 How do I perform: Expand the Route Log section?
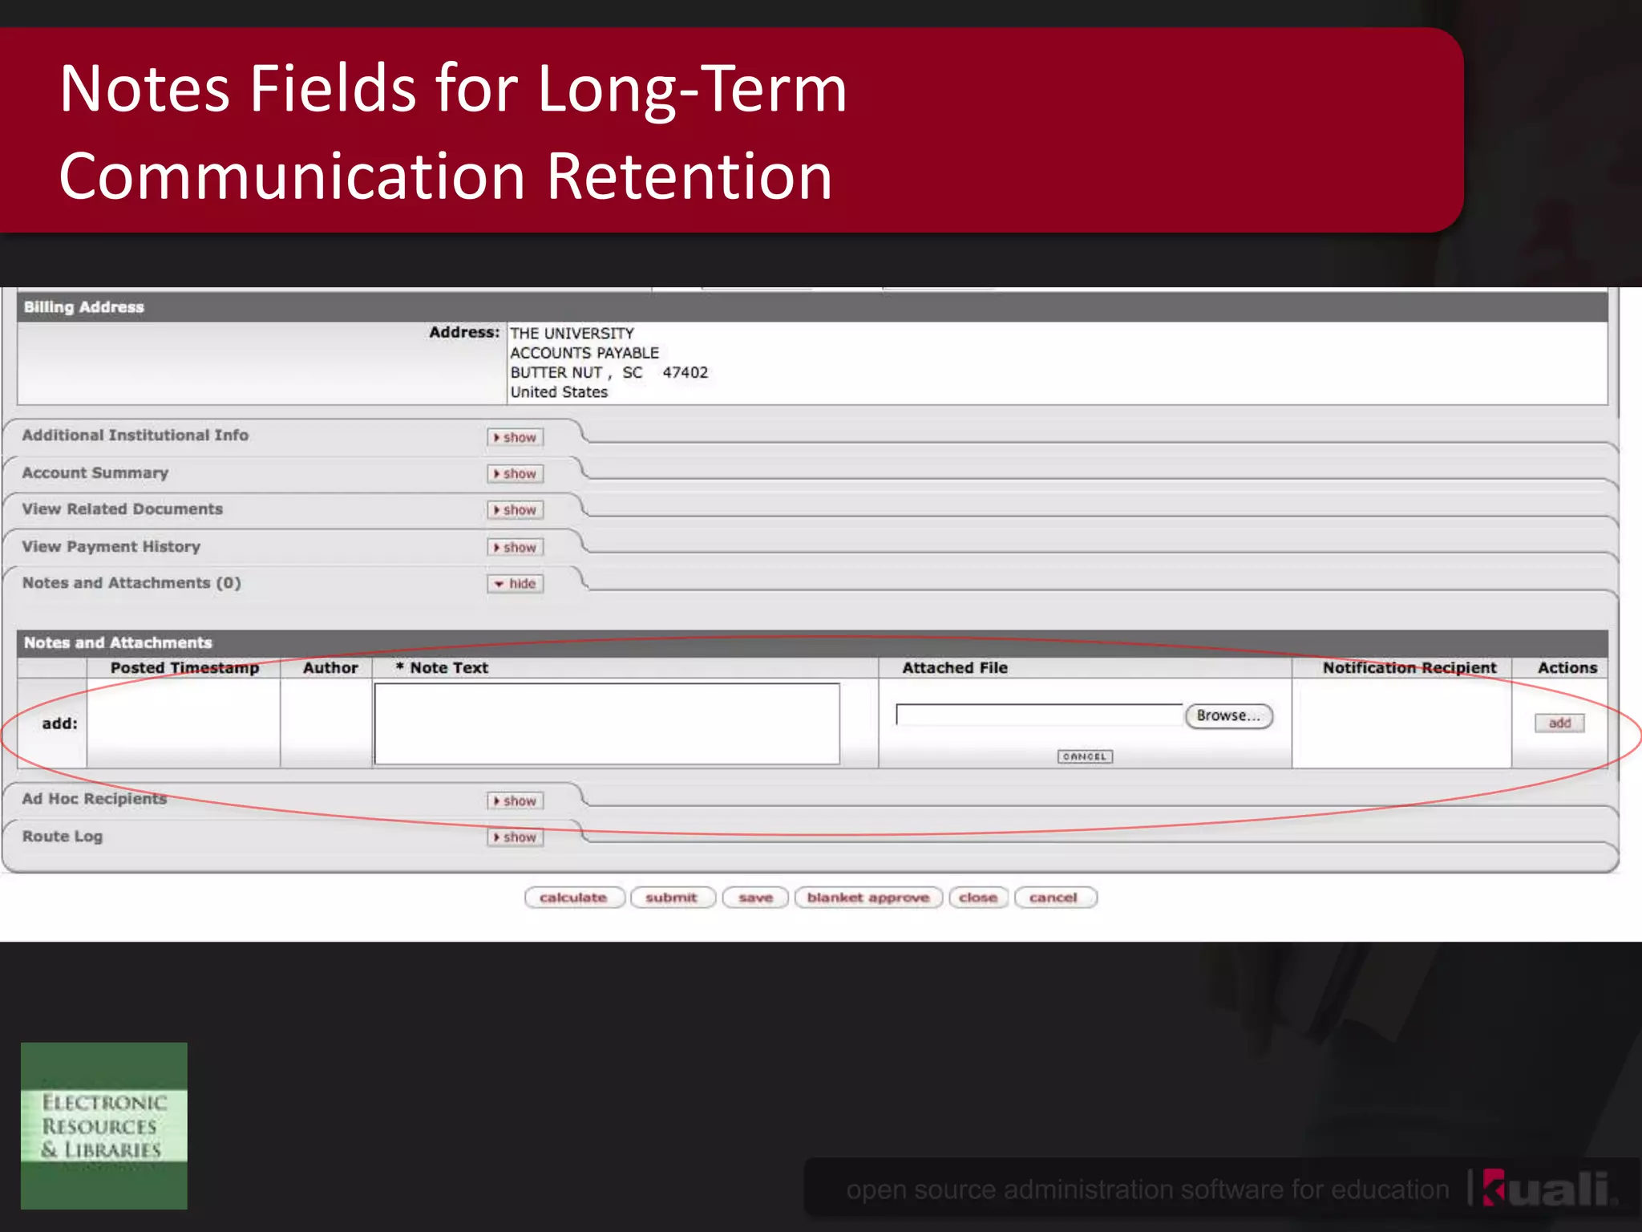click(x=515, y=837)
